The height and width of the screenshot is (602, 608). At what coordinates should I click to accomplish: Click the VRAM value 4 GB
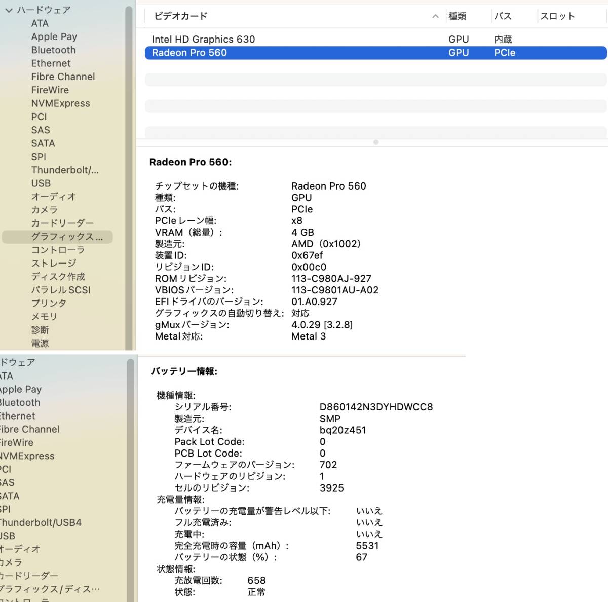click(302, 232)
